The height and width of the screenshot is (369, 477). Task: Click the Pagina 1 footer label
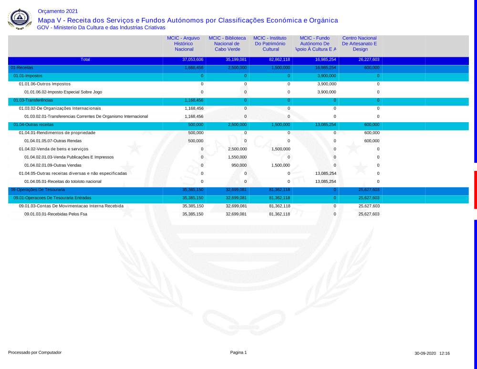pos(238,353)
